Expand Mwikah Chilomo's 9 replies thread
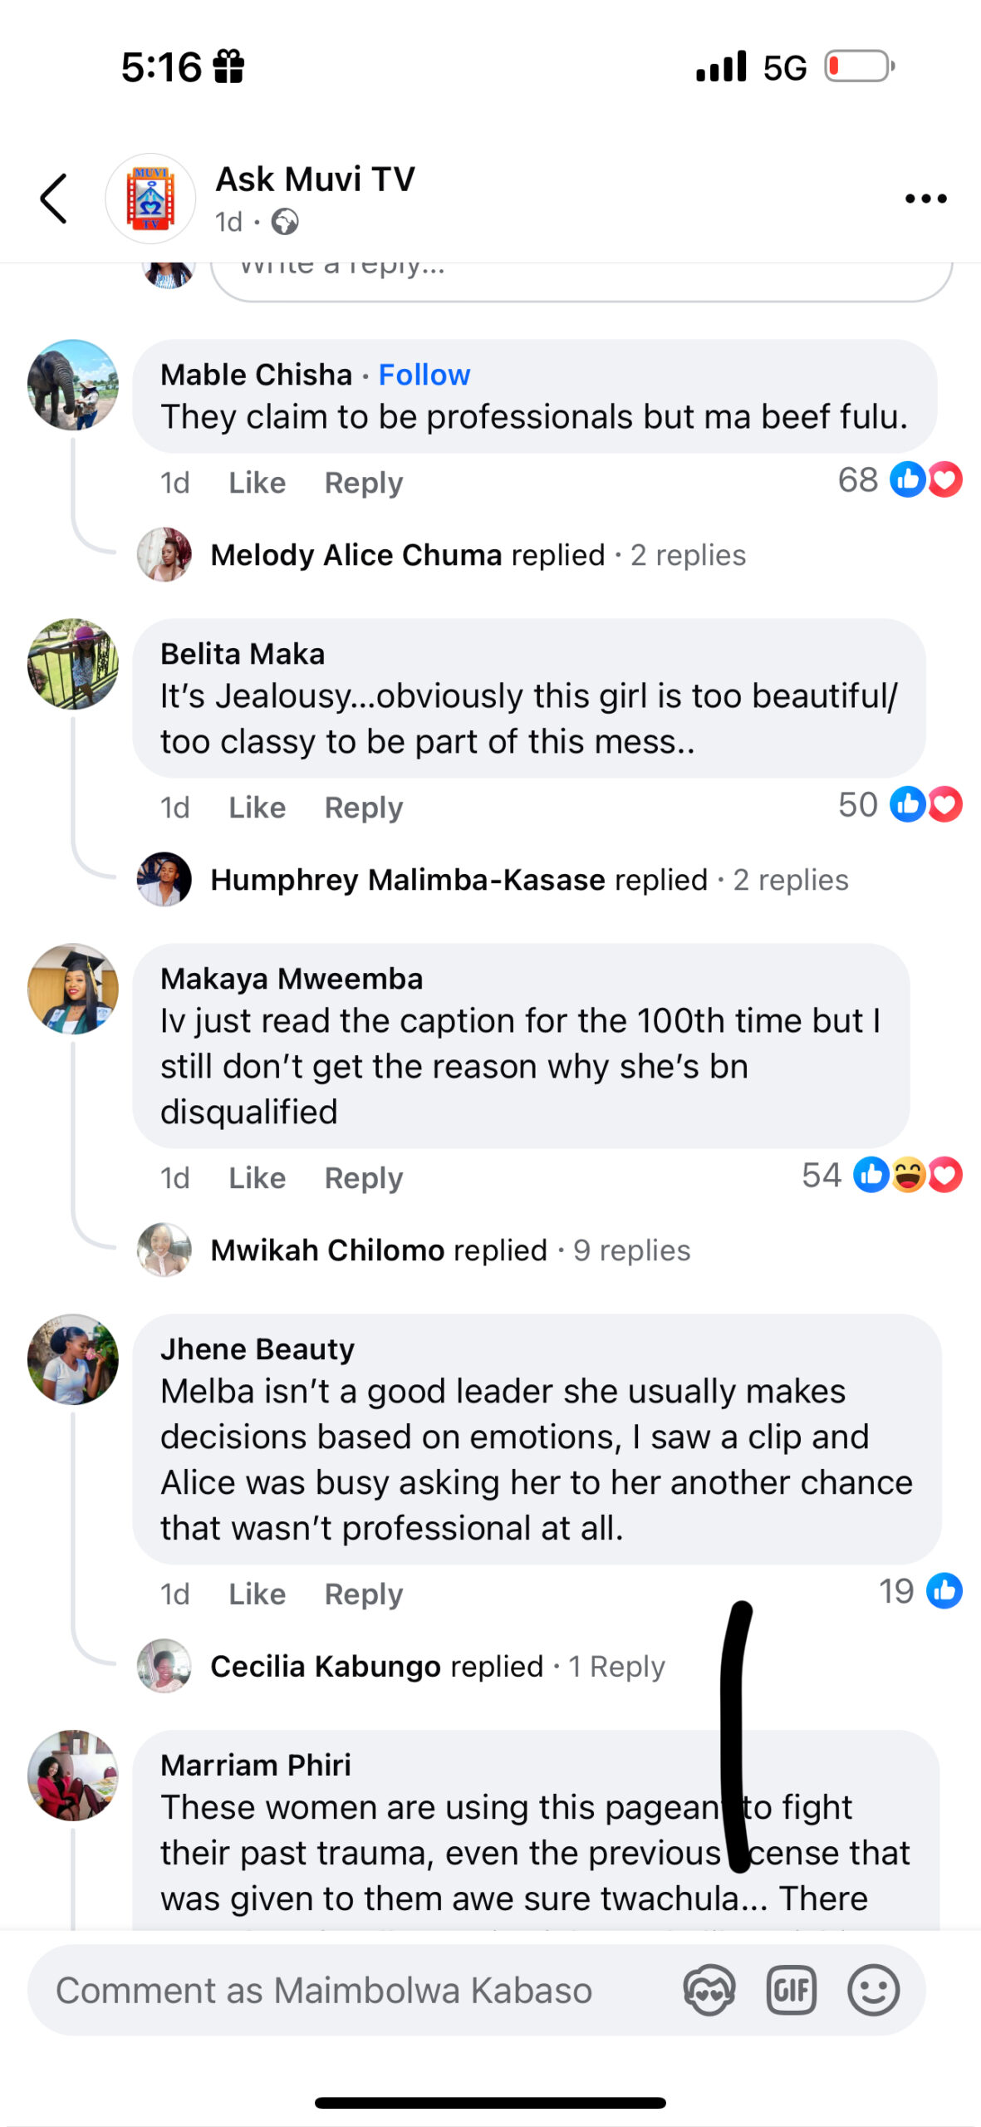The image size is (981, 2127). (449, 1250)
